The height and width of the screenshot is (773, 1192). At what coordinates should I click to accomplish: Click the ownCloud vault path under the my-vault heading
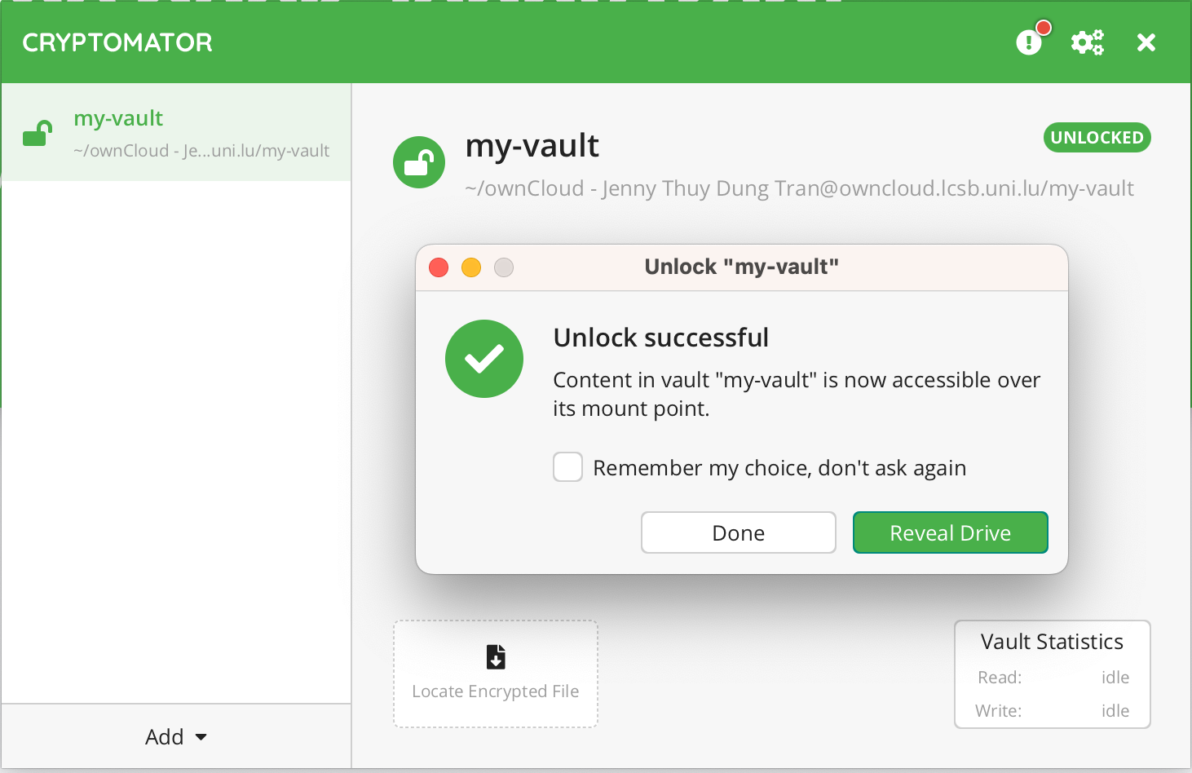[799, 188]
